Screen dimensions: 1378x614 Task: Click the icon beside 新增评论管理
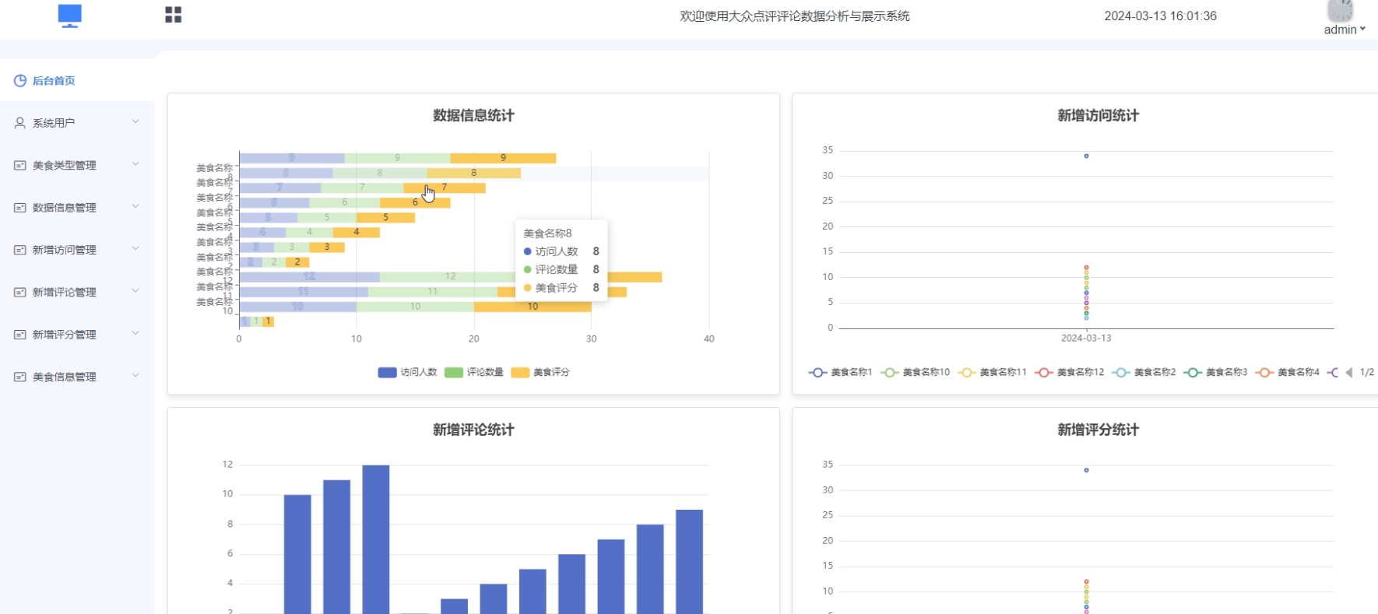point(20,292)
